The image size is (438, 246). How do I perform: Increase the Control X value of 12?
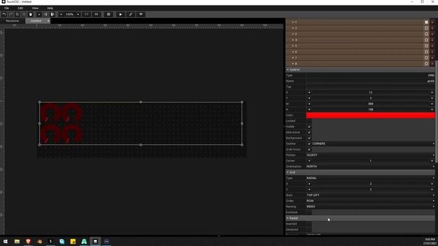[x=432, y=92]
